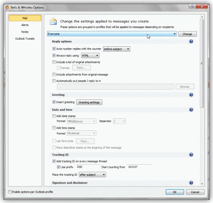Open help for Signature and disclaimer section
Image resolution: width=213 pixels, height=203 pixels.
pos(191,183)
